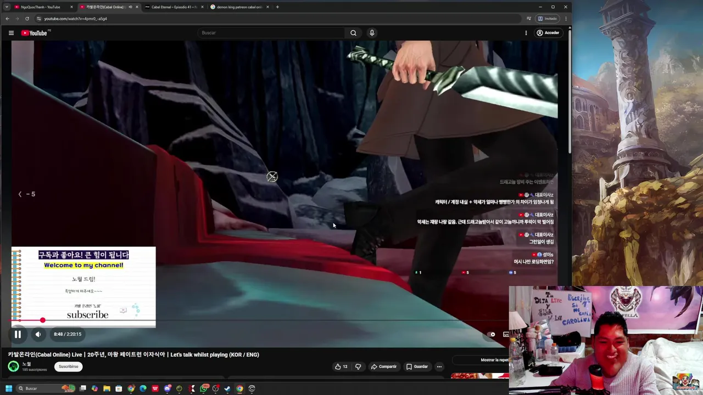
Task: Open the Windows Start menu
Action: [x=9, y=388]
